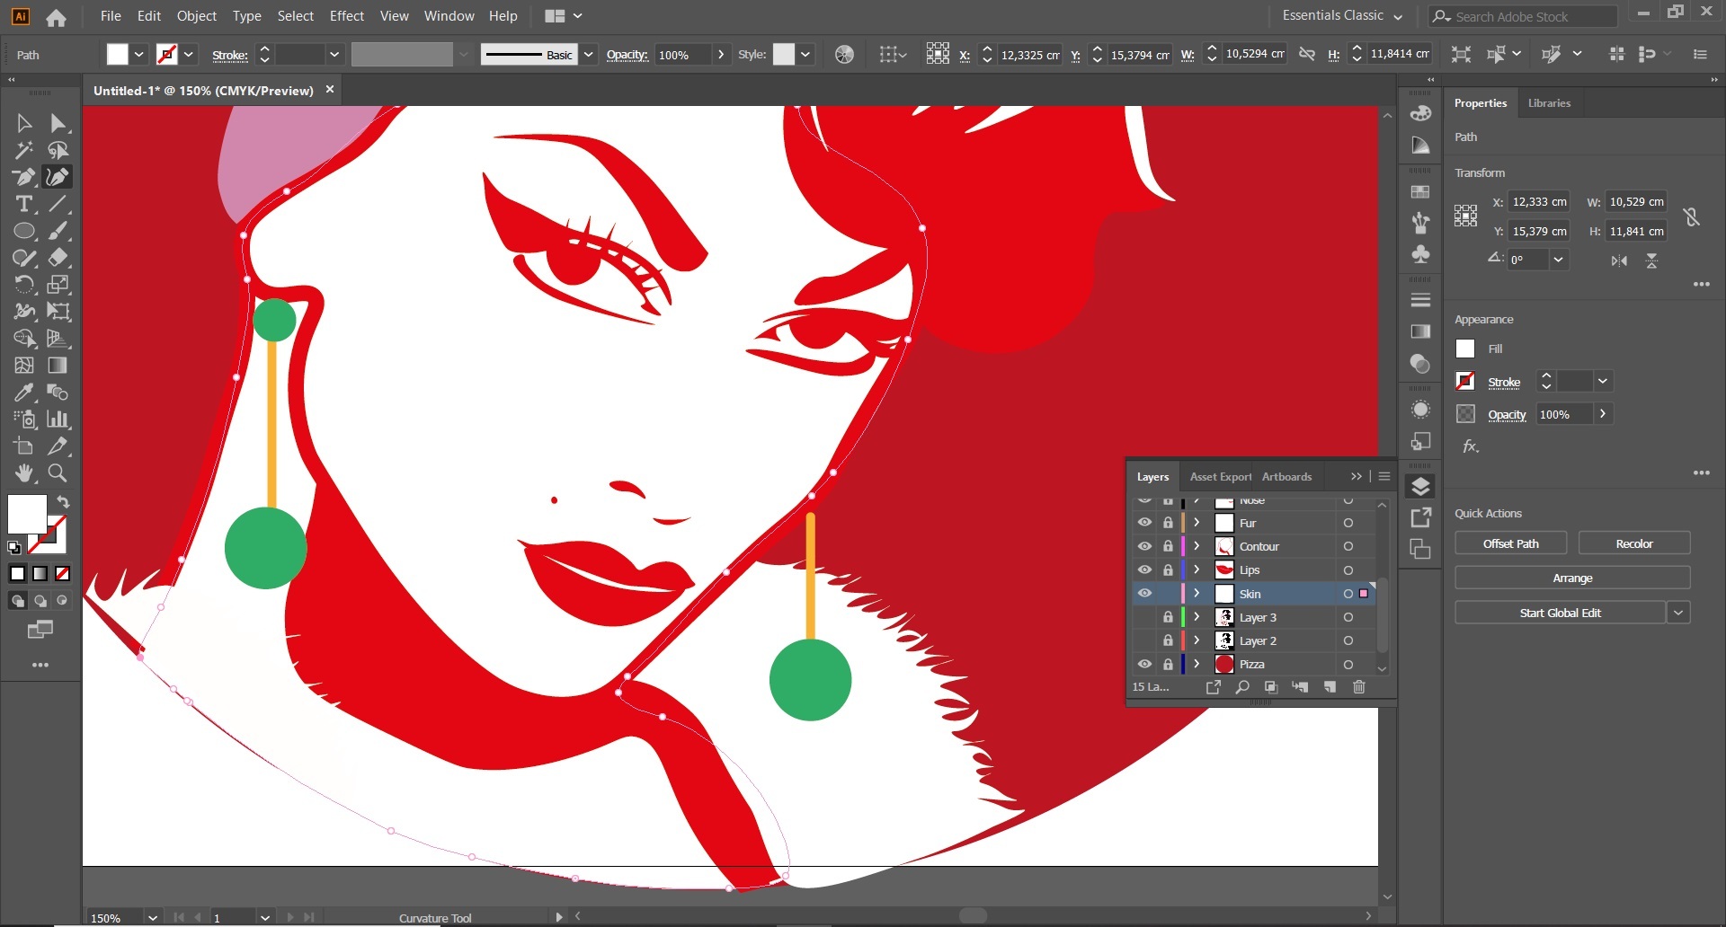The width and height of the screenshot is (1726, 927).
Task: Unlock the Fur layer
Action: pyautogui.click(x=1168, y=523)
